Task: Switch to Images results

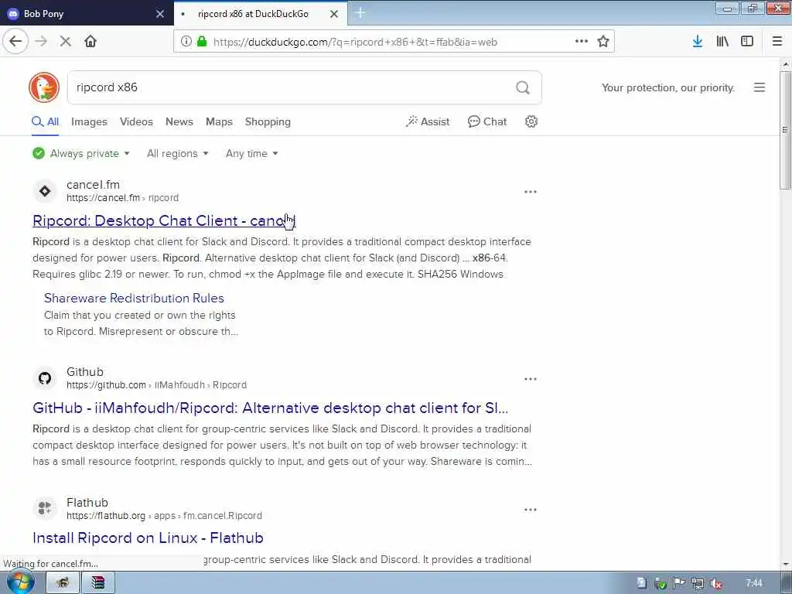Action: [x=89, y=121]
